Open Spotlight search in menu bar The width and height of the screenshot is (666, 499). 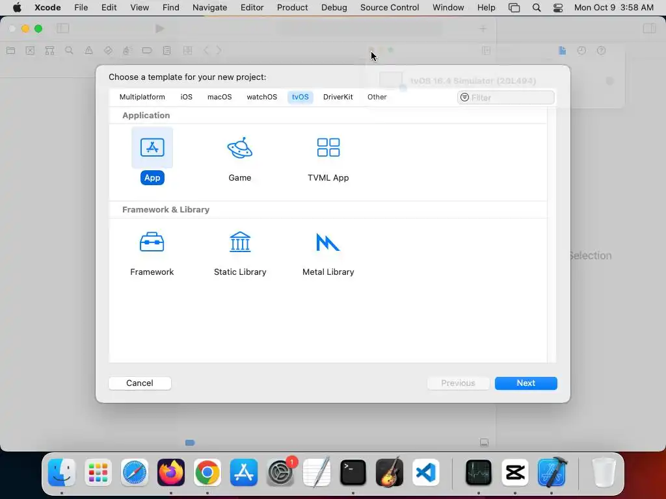coord(537,7)
